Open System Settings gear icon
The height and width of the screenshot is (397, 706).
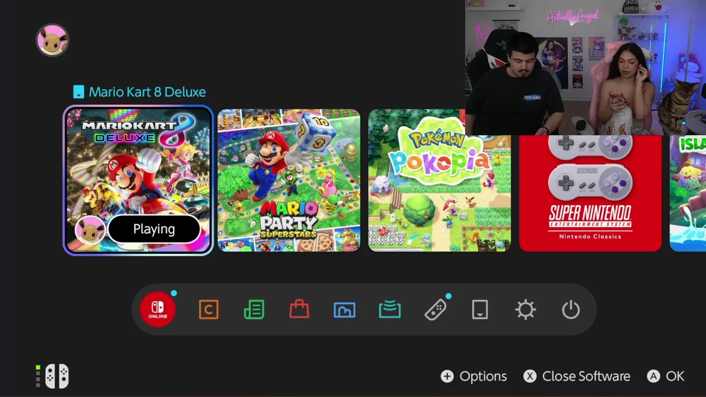click(525, 310)
